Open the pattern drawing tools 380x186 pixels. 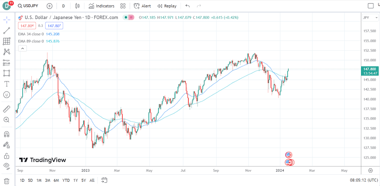(7, 52)
